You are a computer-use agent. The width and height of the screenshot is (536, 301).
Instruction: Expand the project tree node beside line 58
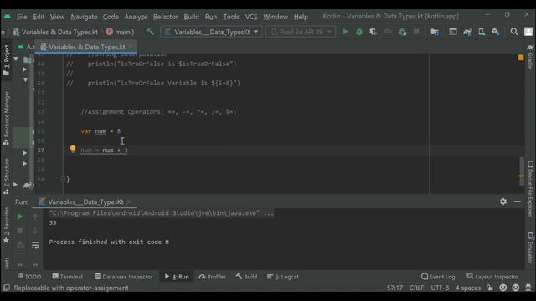(x=24, y=164)
